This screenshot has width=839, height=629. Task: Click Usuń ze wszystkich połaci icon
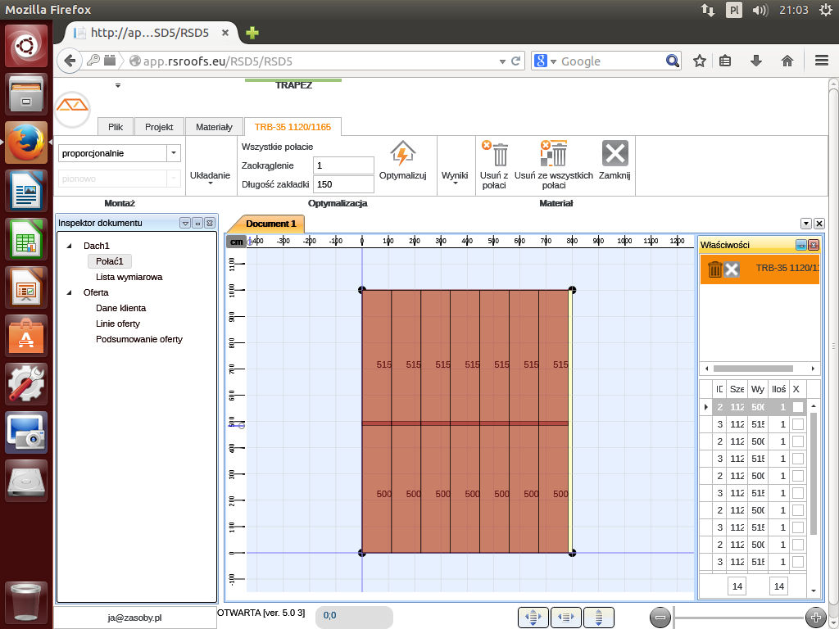(554, 154)
